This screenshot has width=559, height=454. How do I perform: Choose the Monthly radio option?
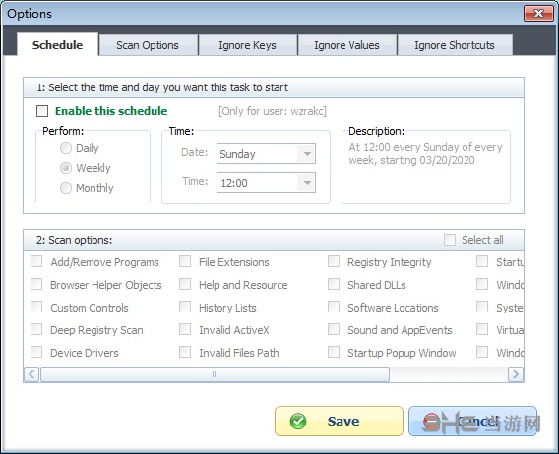(x=66, y=188)
